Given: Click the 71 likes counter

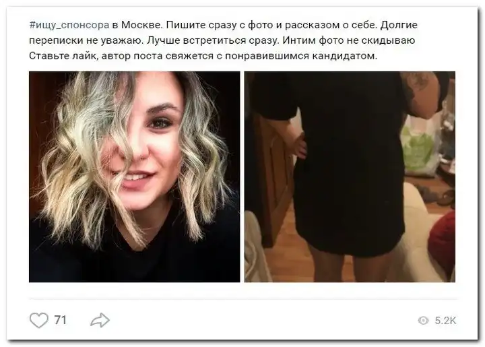Looking at the screenshot, I should 61,320.
